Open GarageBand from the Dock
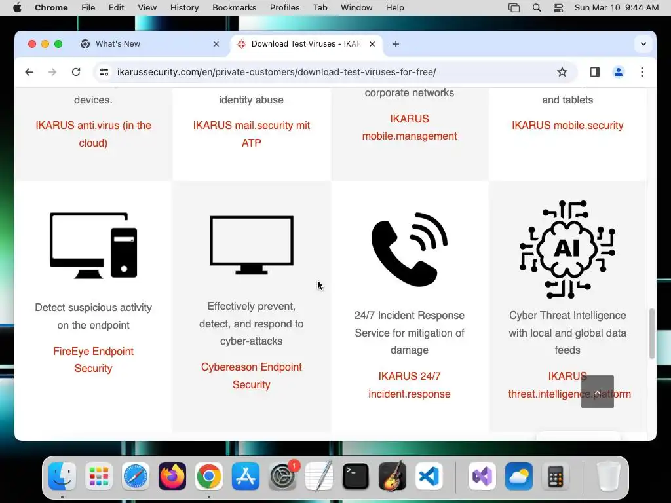 393,476
